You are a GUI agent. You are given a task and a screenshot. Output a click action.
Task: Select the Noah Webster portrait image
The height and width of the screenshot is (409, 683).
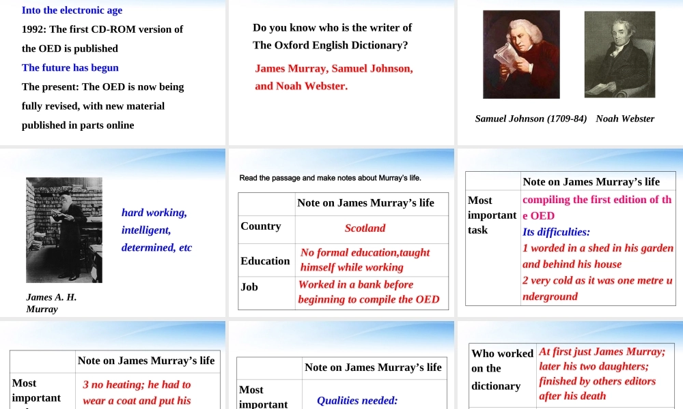point(619,53)
